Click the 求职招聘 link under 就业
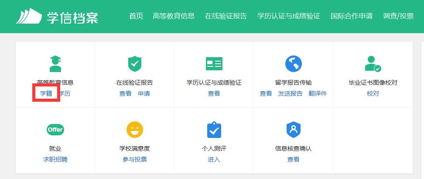The width and height of the screenshot is (424, 179). pos(55,159)
